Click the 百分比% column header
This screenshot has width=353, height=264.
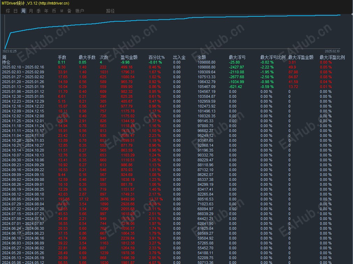[x=157, y=57]
